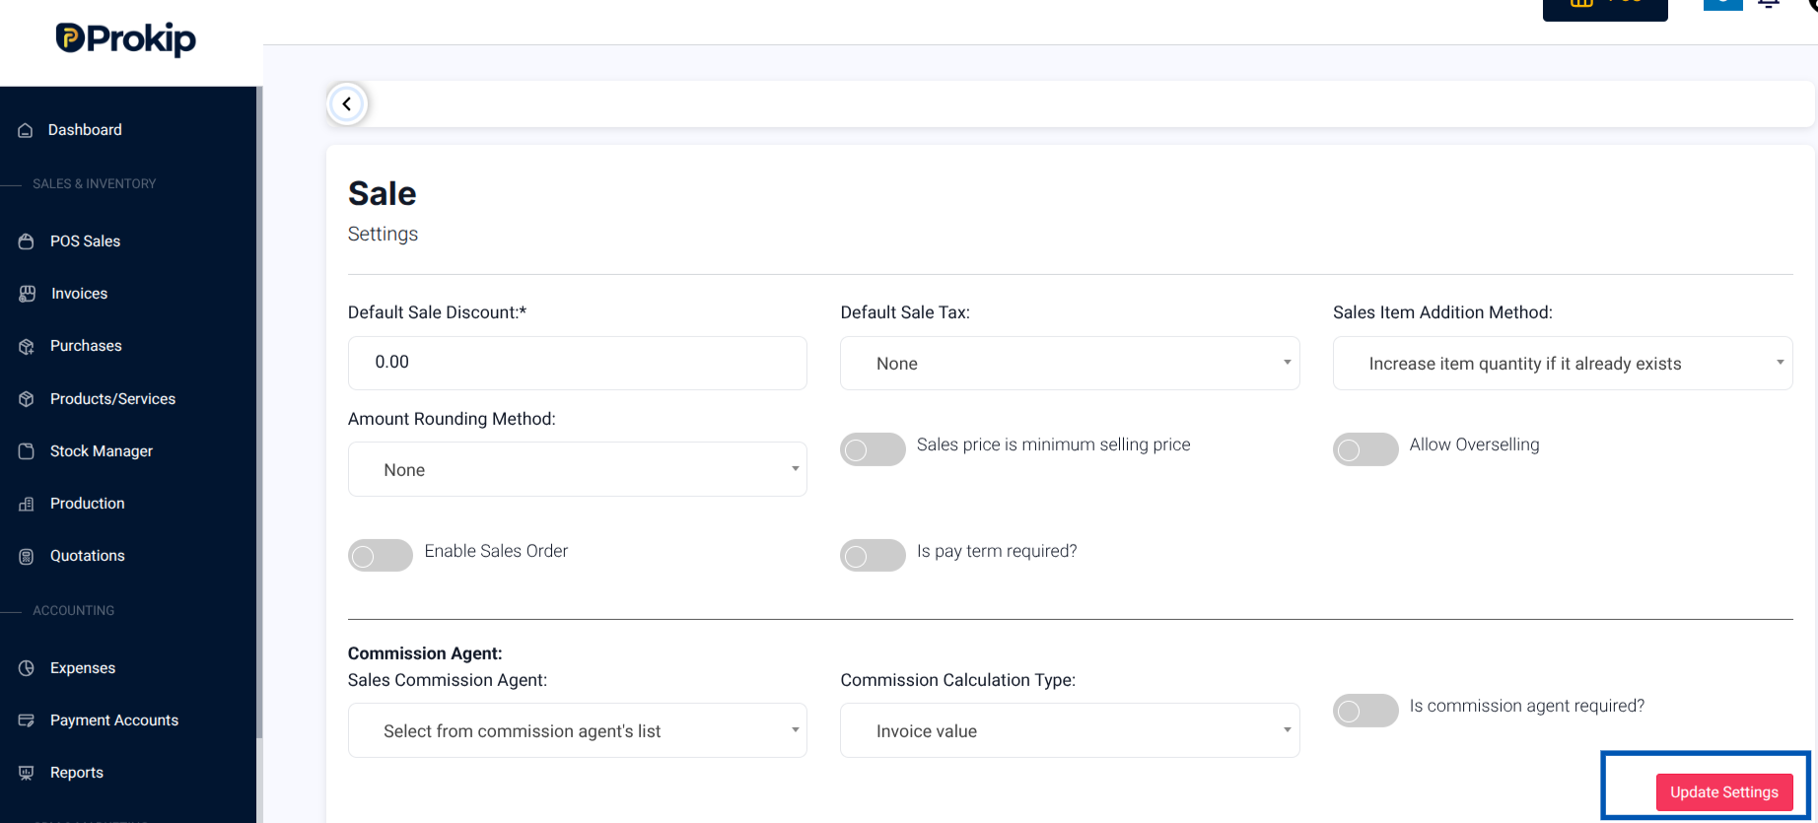Click the Purchases box icon
Viewport: 1818px width, 823px height.
(x=27, y=346)
